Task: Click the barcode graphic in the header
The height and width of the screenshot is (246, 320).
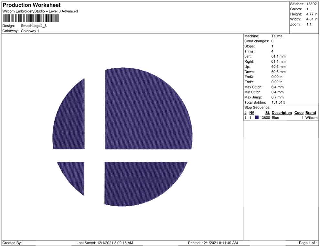Action: click(31, 18)
